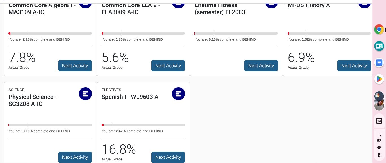Open Next Activity for Physical Science
Image resolution: width=386 pixels, height=163 pixels.
tap(75, 157)
